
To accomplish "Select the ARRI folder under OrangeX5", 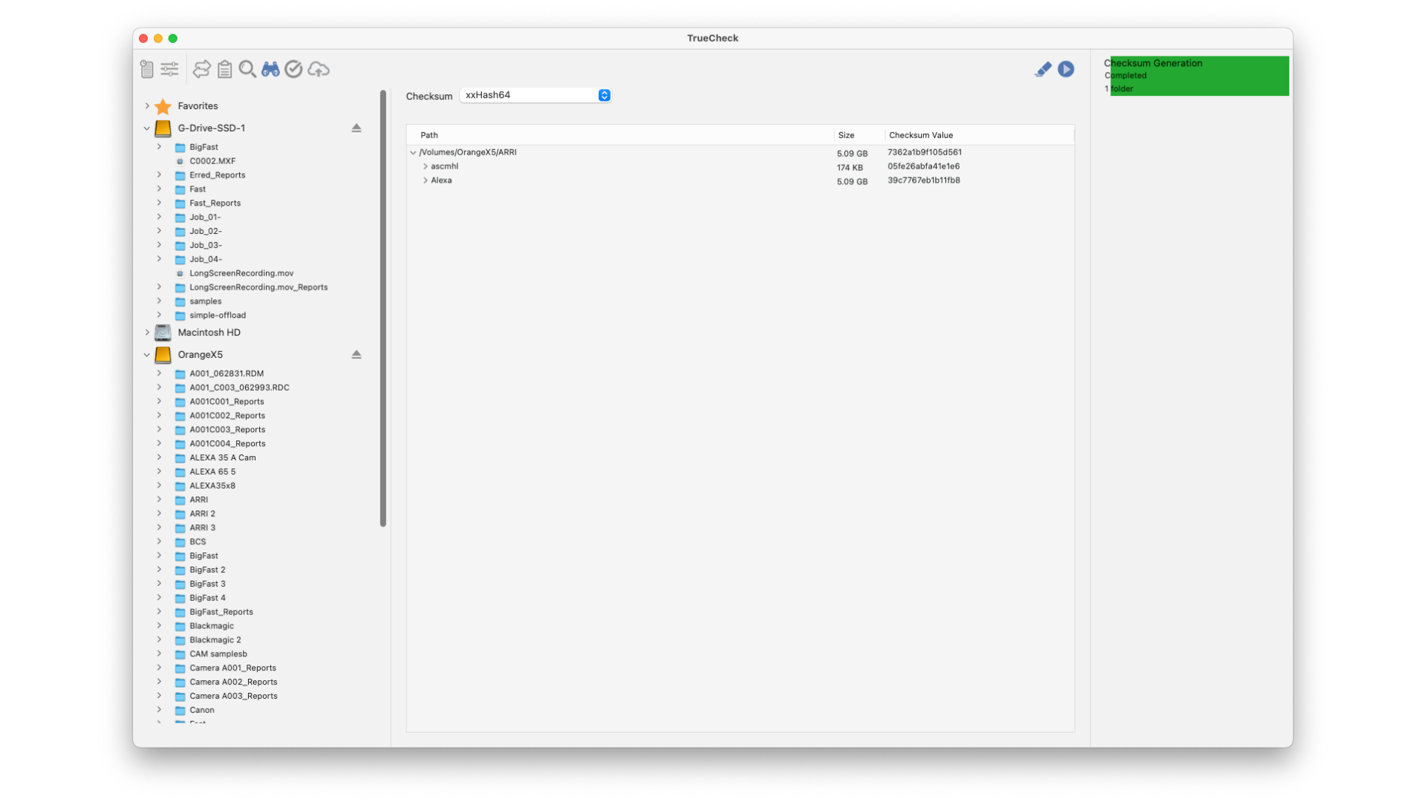I will pos(198,500).
